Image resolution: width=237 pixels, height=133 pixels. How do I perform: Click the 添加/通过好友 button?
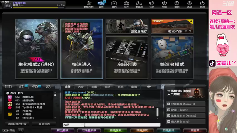pos(17,124)
